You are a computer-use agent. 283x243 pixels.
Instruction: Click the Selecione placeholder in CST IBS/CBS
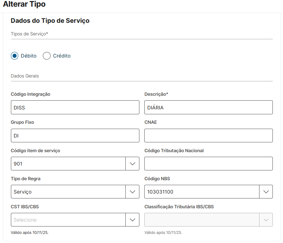pos(25,220)
